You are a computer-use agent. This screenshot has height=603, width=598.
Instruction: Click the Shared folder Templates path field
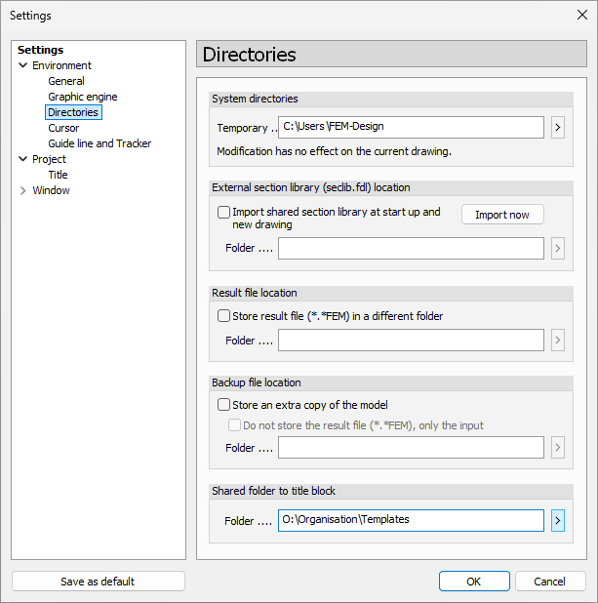point(410,520)
